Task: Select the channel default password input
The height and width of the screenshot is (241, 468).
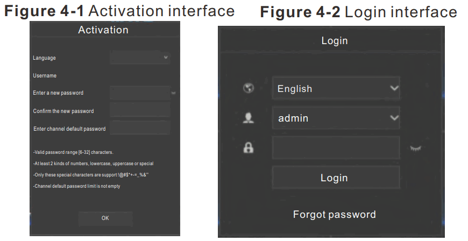Action: (139, 129)
